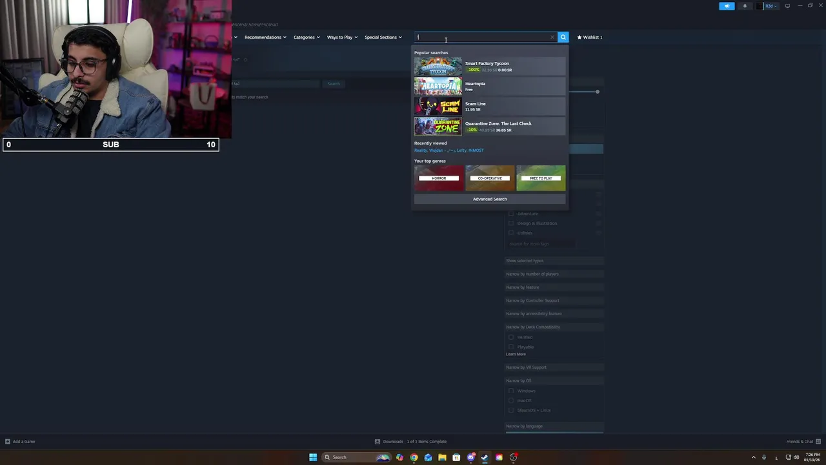Click the Advanced Search button

[490, 199]
